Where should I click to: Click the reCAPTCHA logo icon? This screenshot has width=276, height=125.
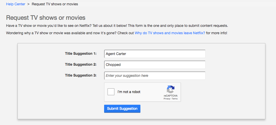coord(171,89)
